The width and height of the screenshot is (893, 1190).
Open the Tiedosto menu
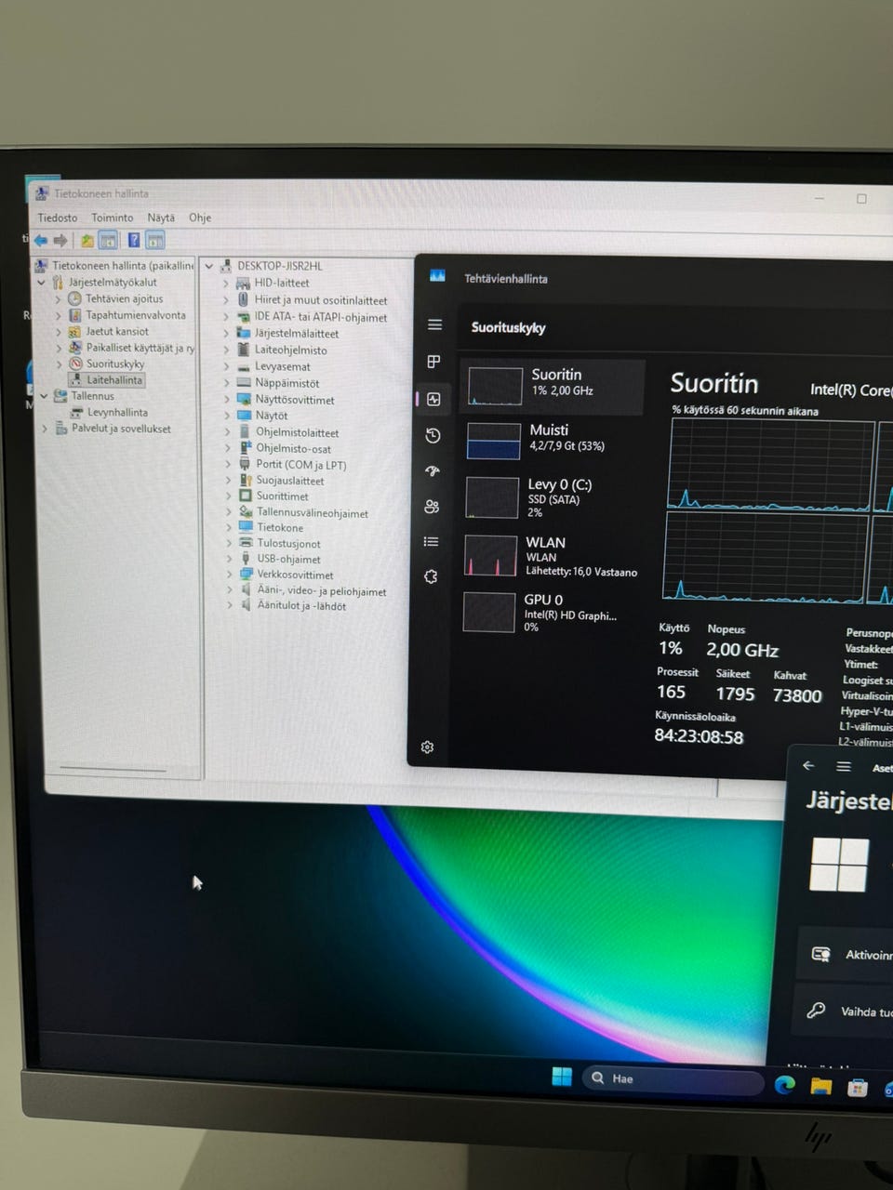[x=58, y=218]
